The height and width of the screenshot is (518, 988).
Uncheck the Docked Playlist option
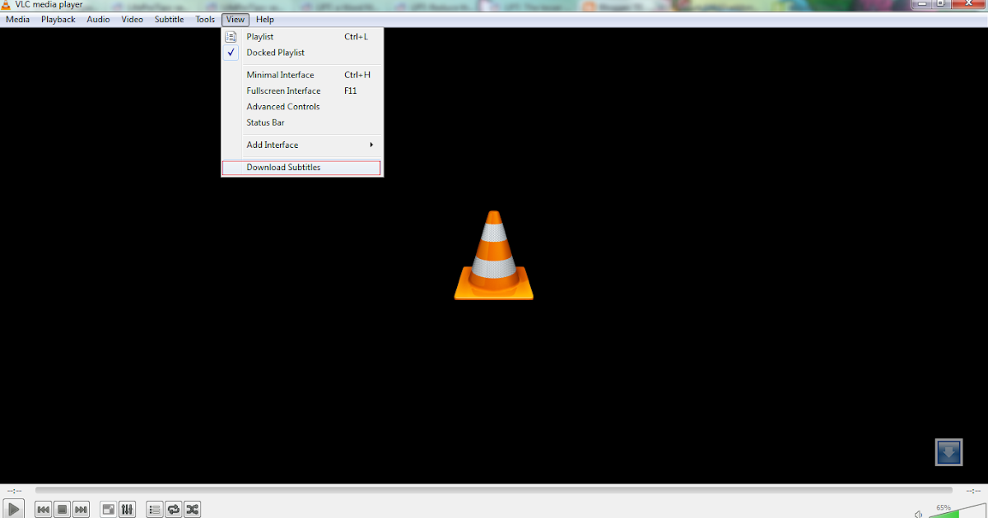pos(302,53)
